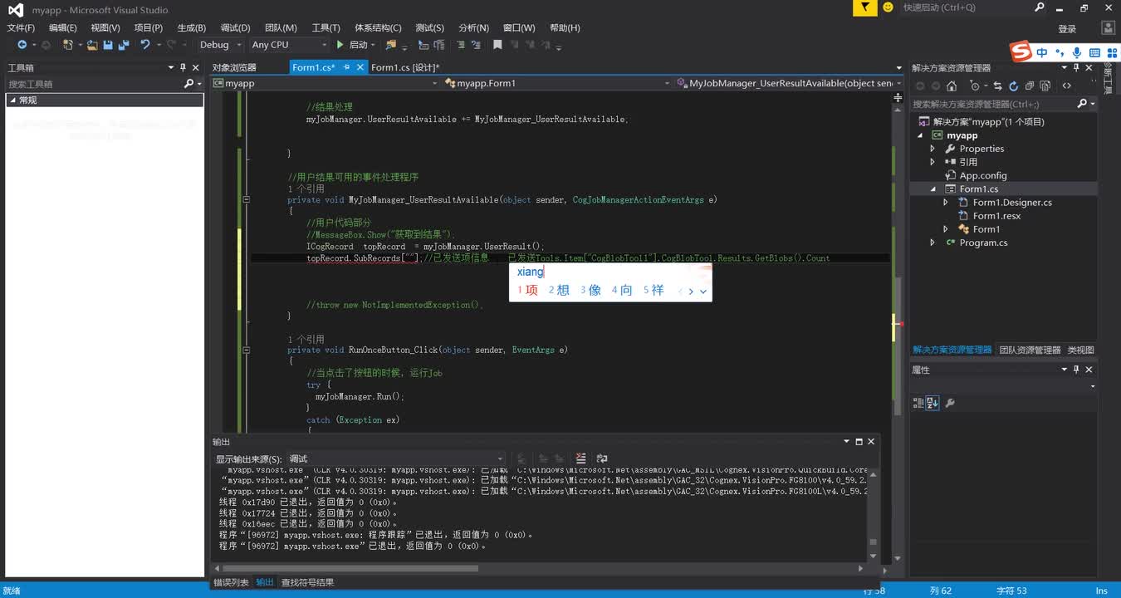Click the bookmark icon in the toolbar
1121x598 pixels.
point(497,45)
